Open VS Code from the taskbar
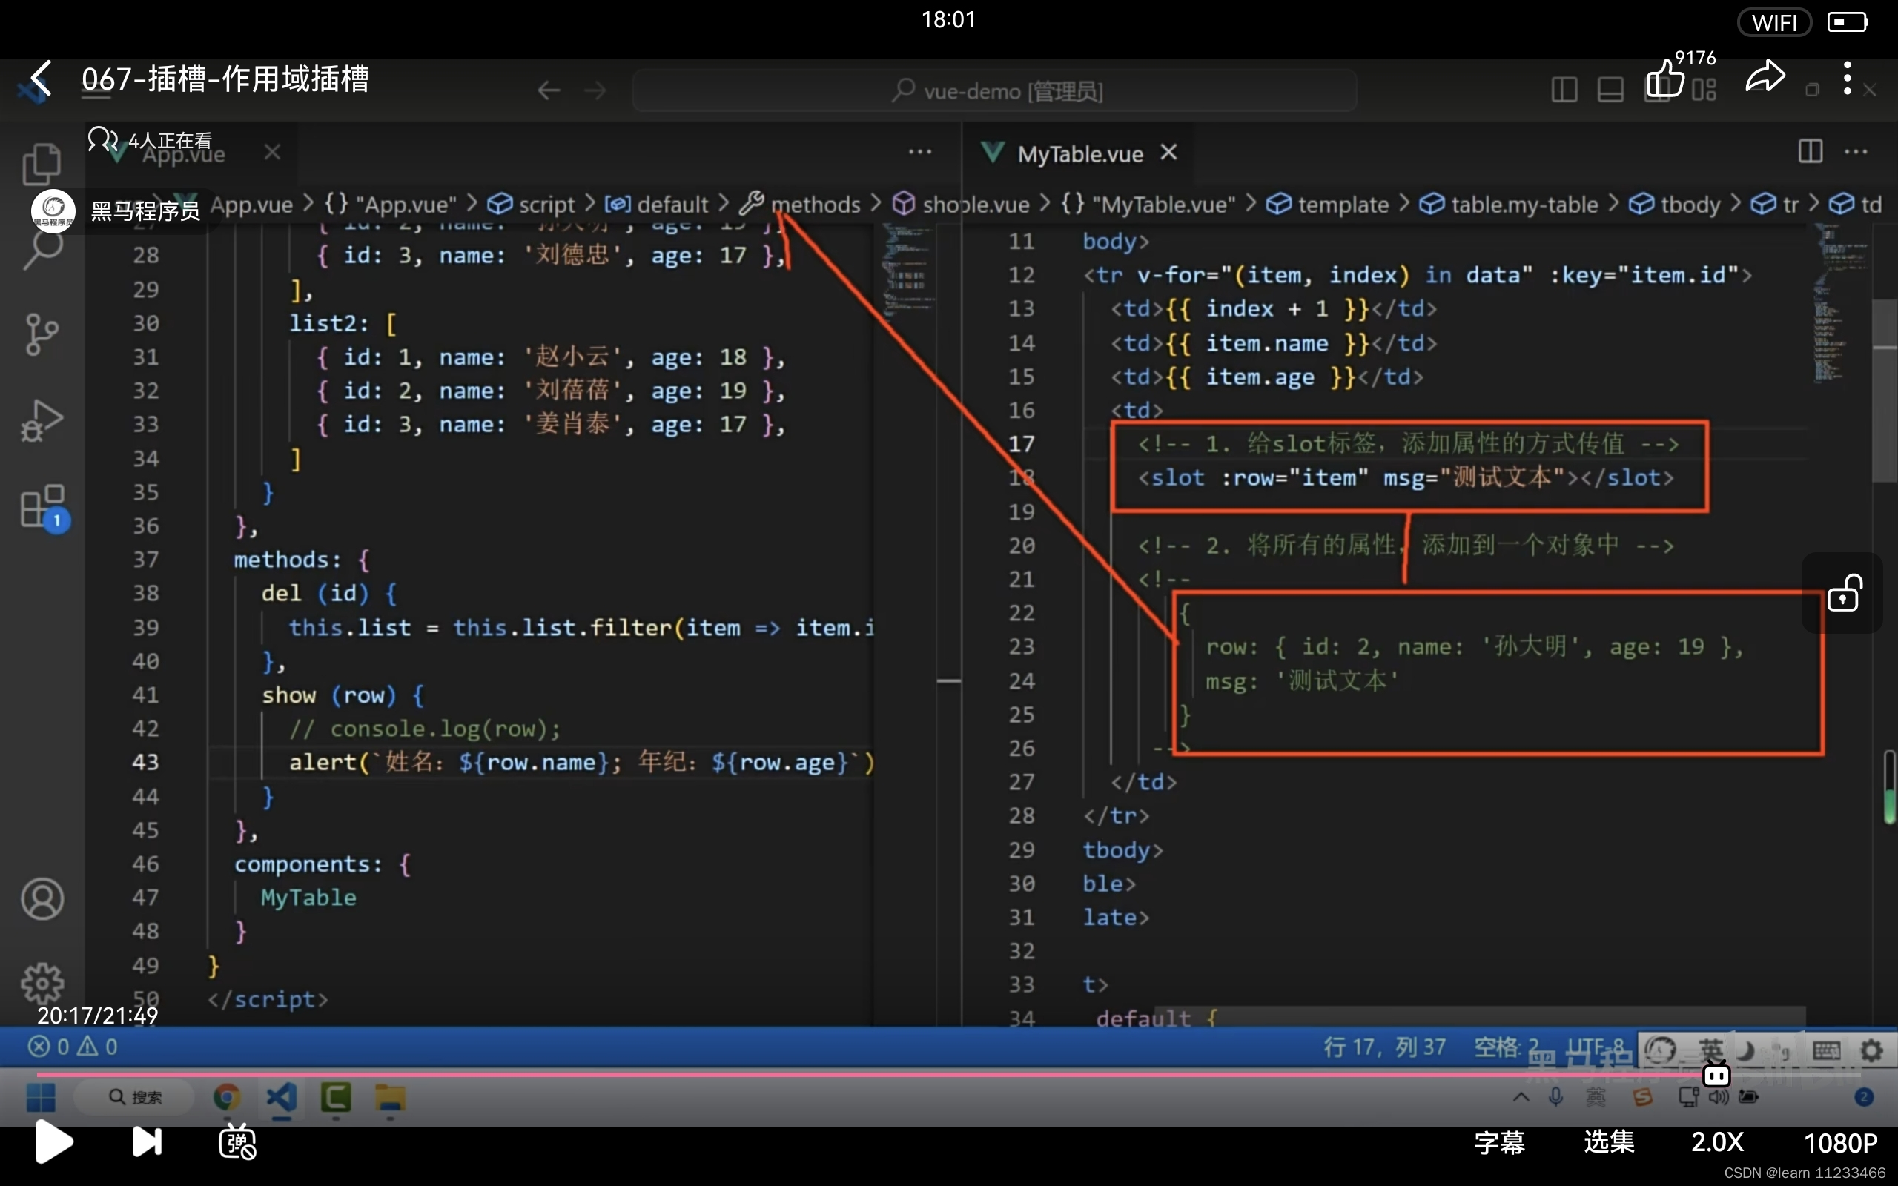The height and width of the screenshot is (1186, 1898). coord(281,1096)
